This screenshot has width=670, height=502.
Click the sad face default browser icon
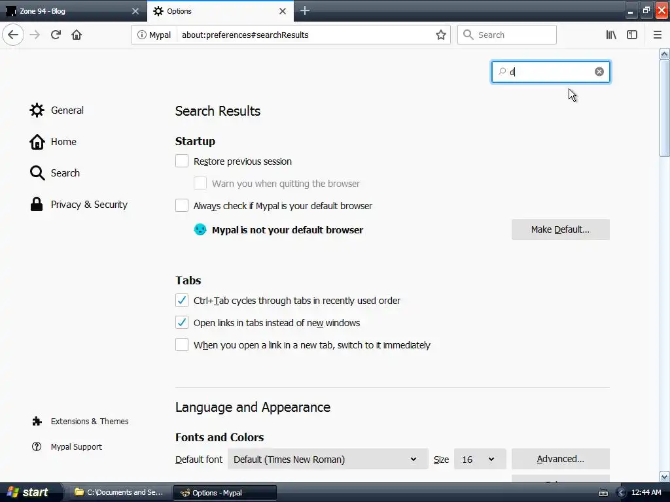pos(200,229)
